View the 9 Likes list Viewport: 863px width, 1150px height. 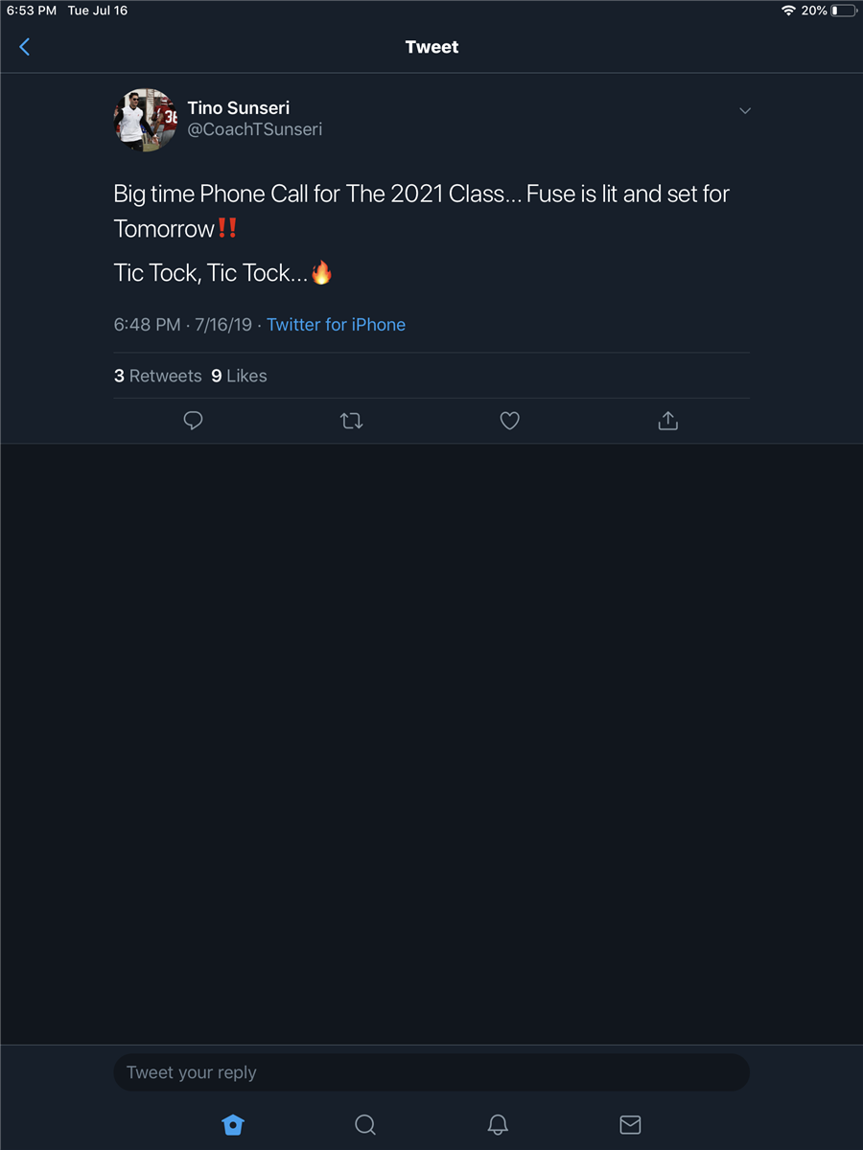point(240,376)
